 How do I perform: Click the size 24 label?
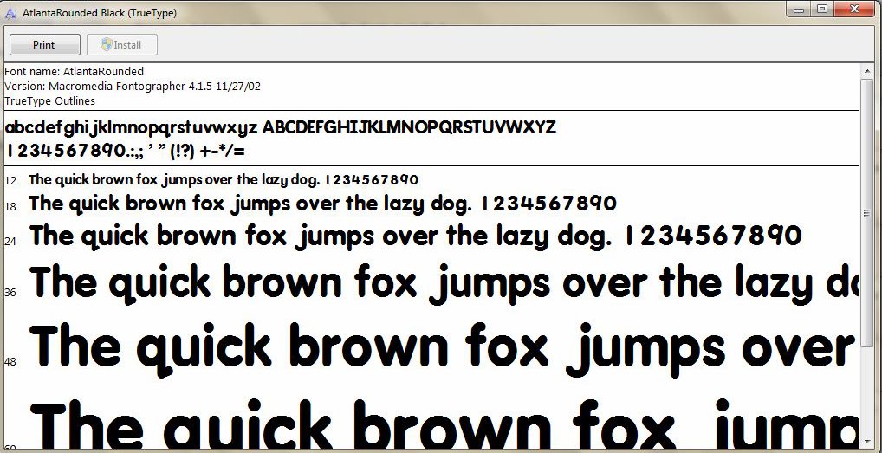pos(10,241)
